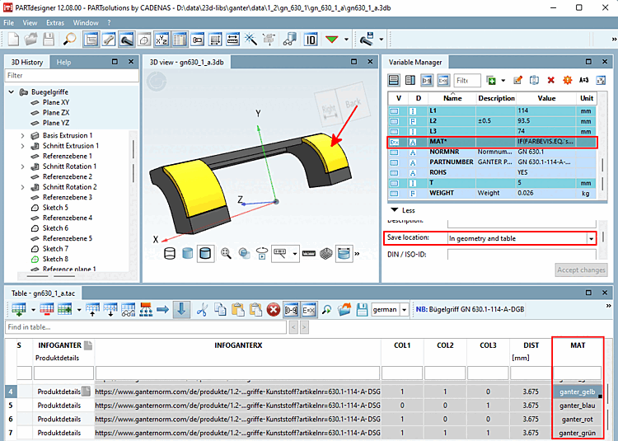Save the table with the floppy disk icon
This screenshot has width=618, height=441.
coord(362,309)
